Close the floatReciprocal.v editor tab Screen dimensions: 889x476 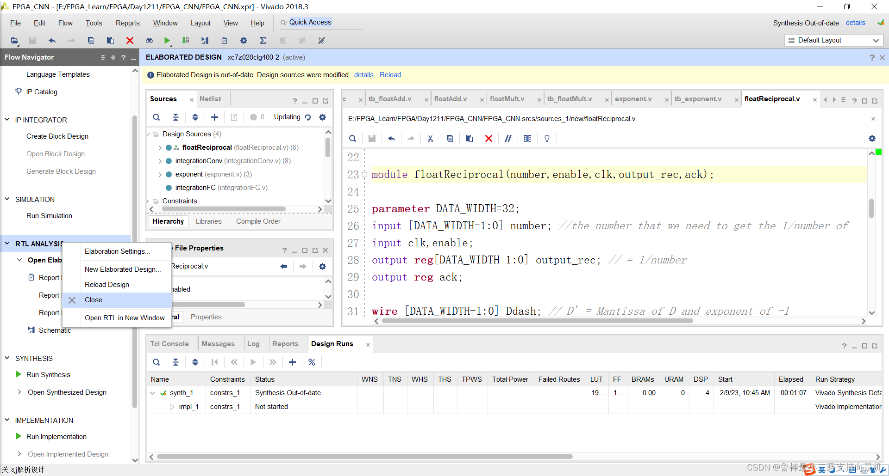click(814, 100)
